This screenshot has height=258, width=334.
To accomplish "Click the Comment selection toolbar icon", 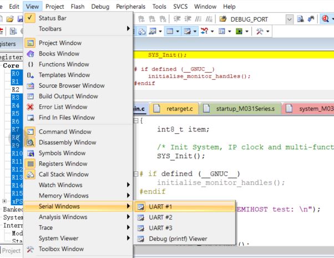I will coord(198,19).
